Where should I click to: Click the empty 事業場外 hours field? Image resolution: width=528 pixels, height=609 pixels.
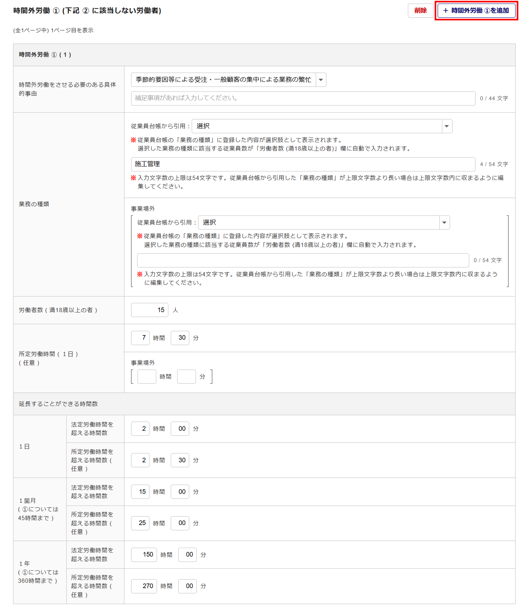[147, 377]
